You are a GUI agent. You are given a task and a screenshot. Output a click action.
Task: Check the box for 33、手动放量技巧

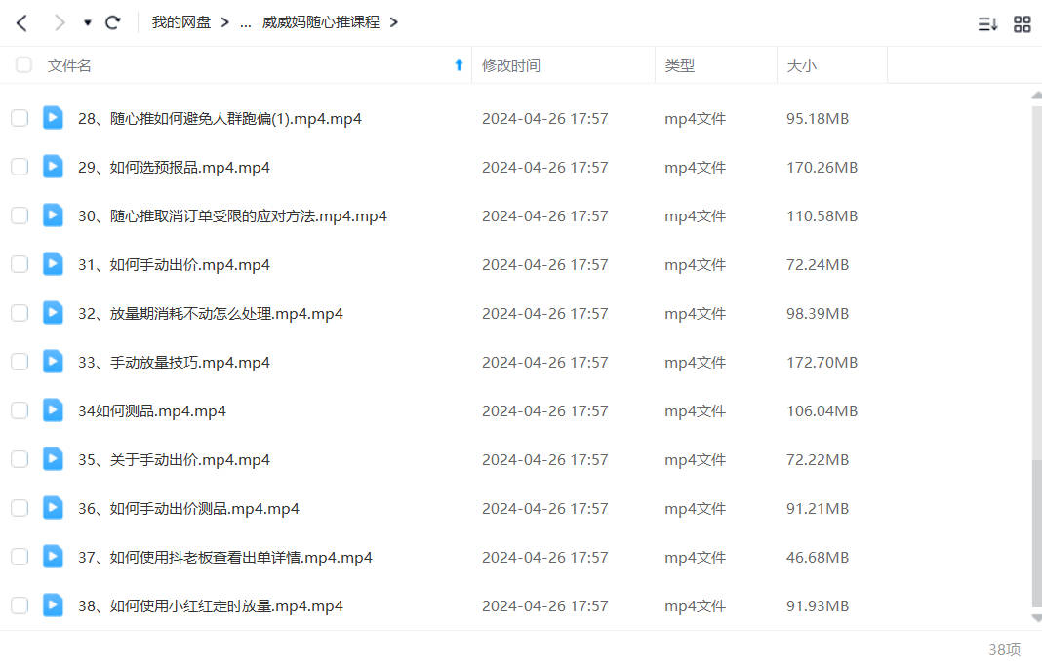point(20,362)
